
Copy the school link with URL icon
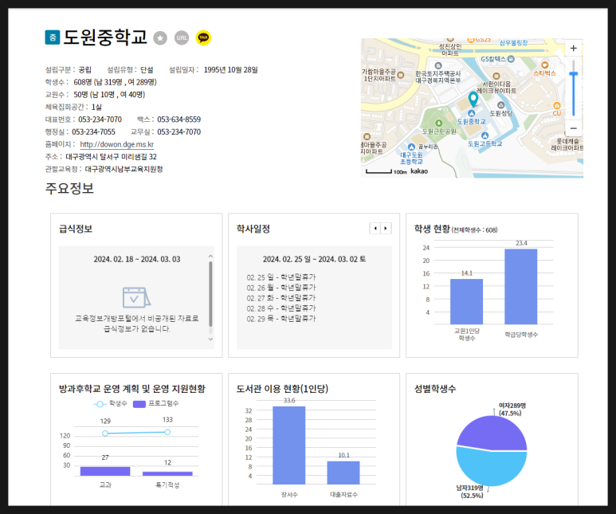(182, 37)
